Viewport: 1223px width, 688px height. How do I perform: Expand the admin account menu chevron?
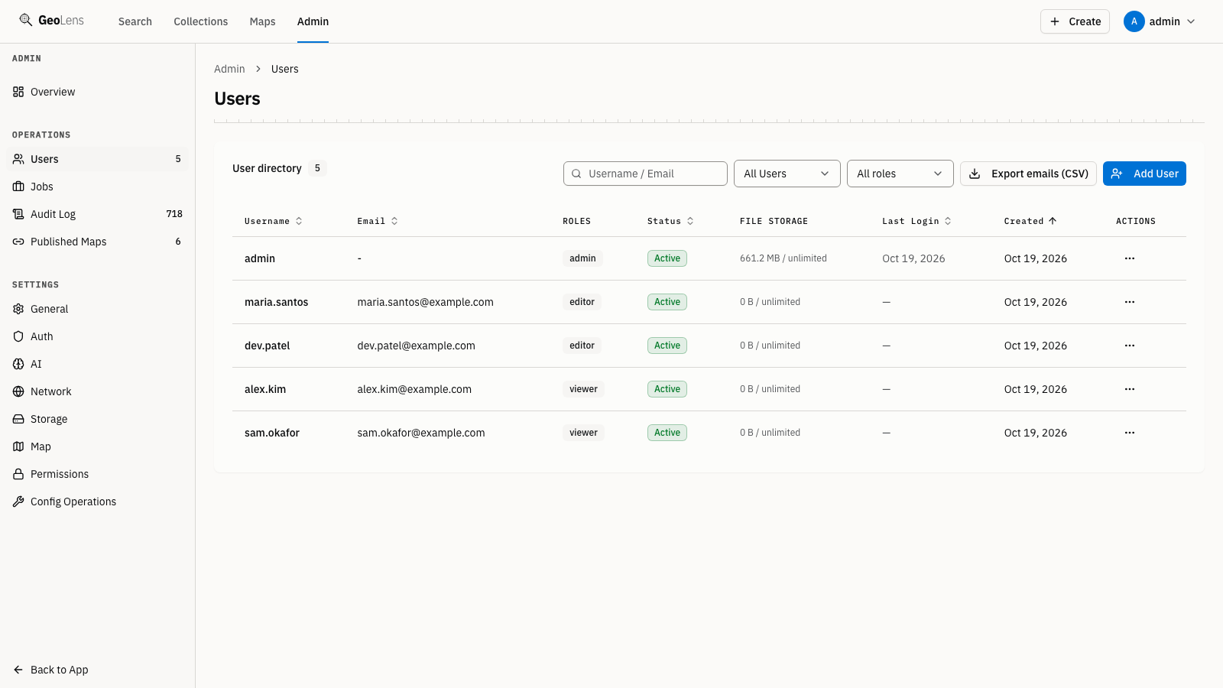point(1191,21)
